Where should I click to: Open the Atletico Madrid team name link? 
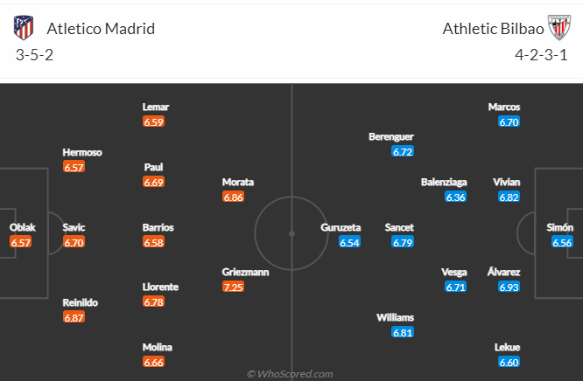[x=101, y=29]
